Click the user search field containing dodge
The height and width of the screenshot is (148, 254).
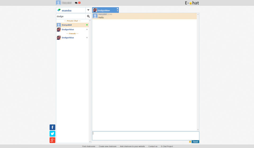(x=71, y=16)
